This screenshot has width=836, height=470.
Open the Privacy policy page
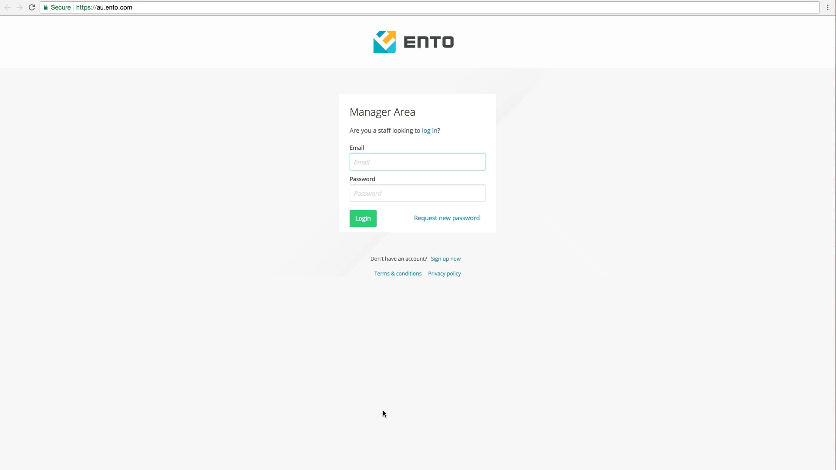[x=444, y=273]
